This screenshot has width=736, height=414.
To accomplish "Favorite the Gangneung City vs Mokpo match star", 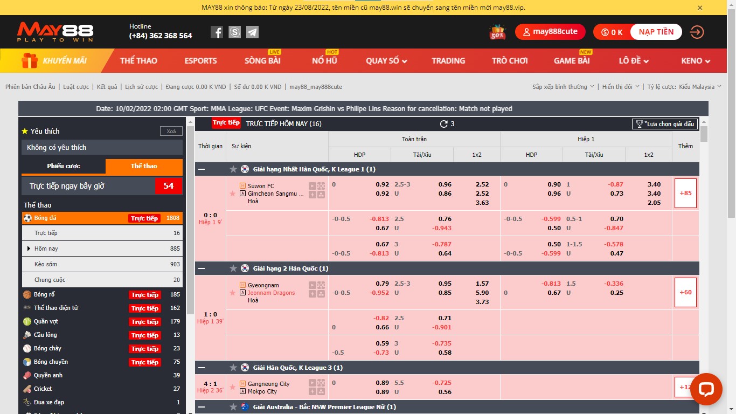I will [233, 387].
